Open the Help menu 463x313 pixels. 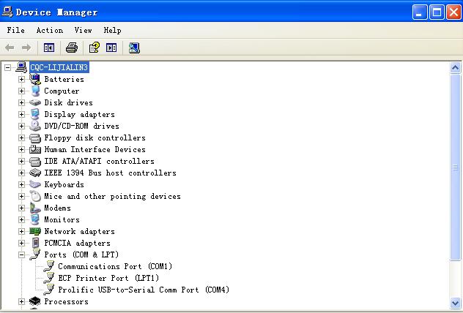[112, 30]
